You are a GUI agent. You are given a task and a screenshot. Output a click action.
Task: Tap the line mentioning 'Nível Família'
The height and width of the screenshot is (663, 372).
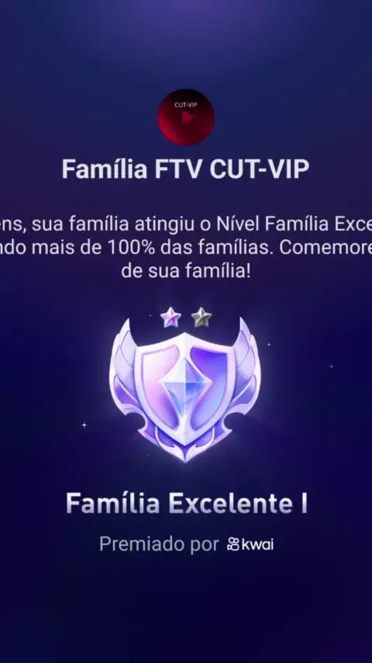pyautogui.click(x=186, y=224)
